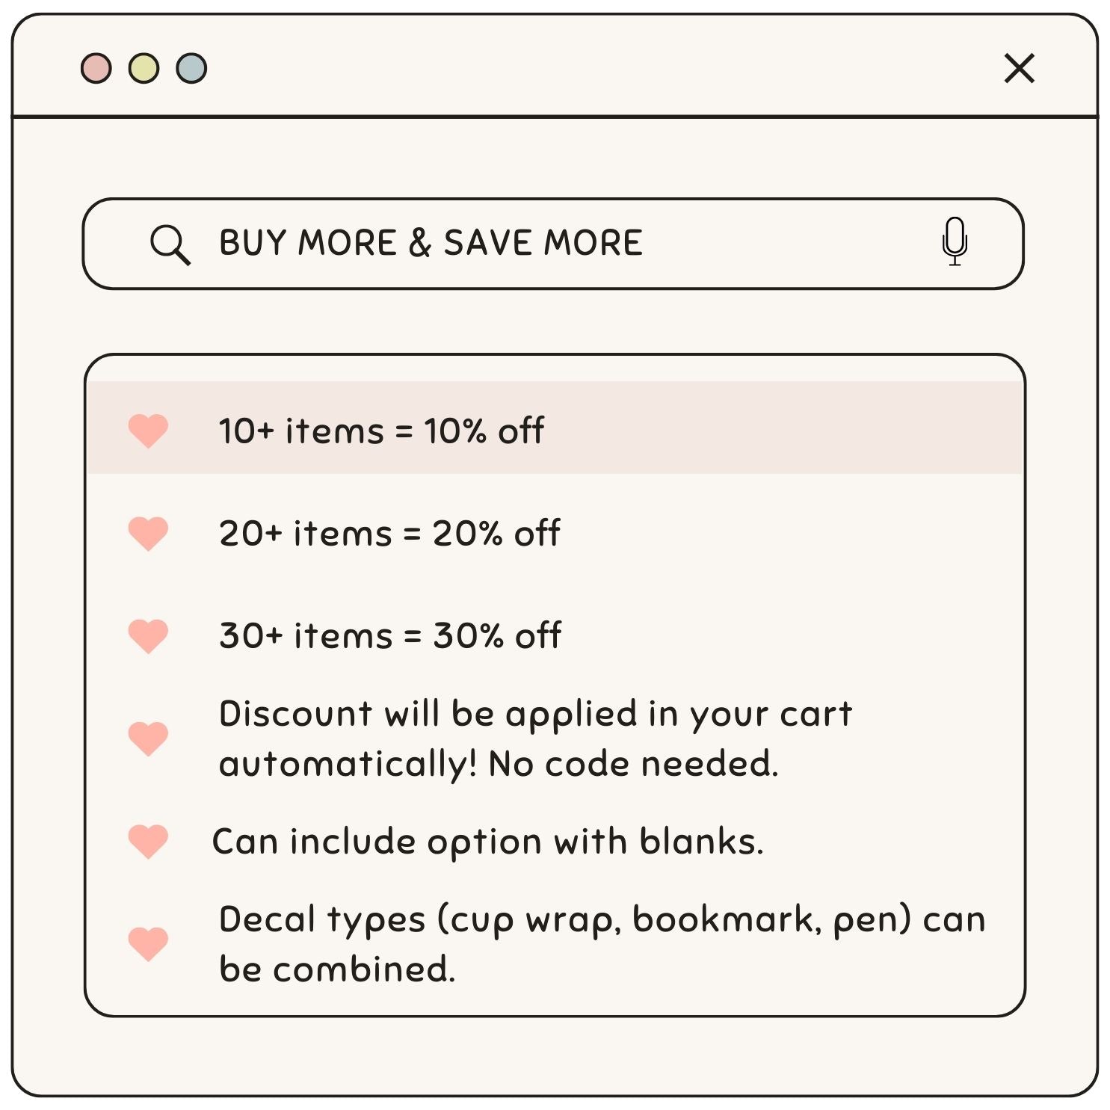The width and height of the screenshot is (1110, 1110).
Task: Click the microphone voice search icon
Action: [x=955, y=241]
